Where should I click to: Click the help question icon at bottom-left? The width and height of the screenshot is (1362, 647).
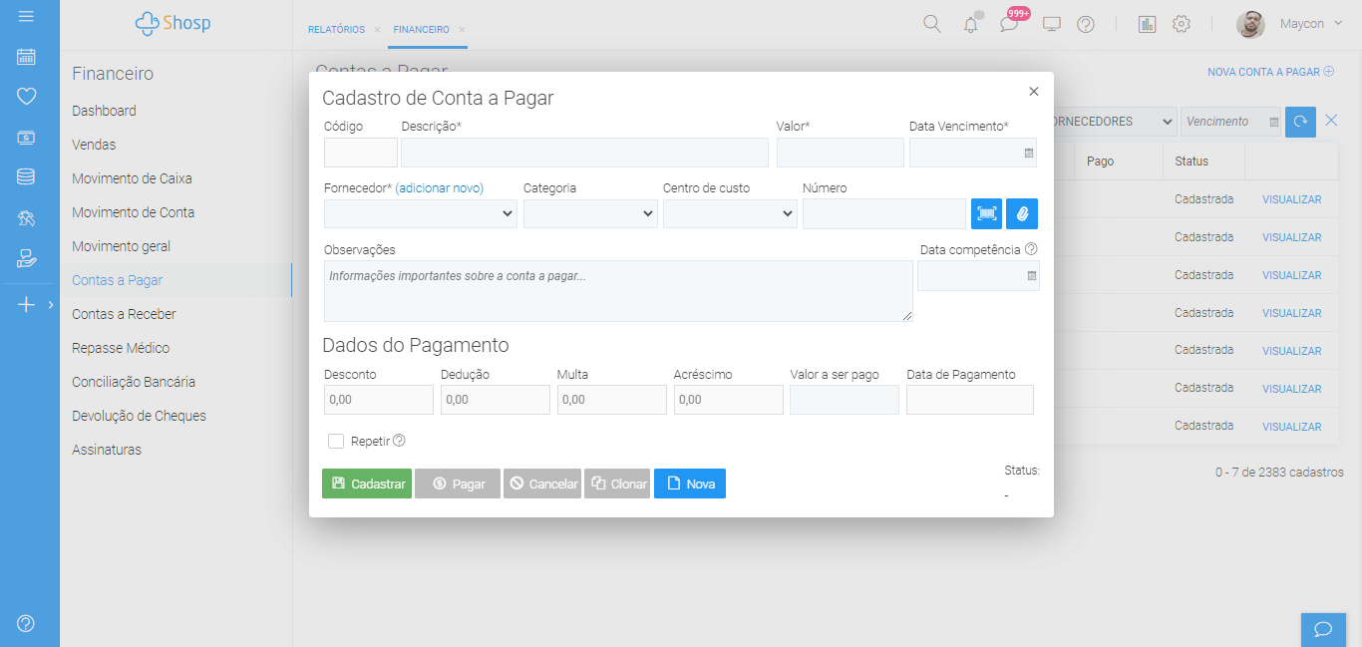(x=26, y=623)
